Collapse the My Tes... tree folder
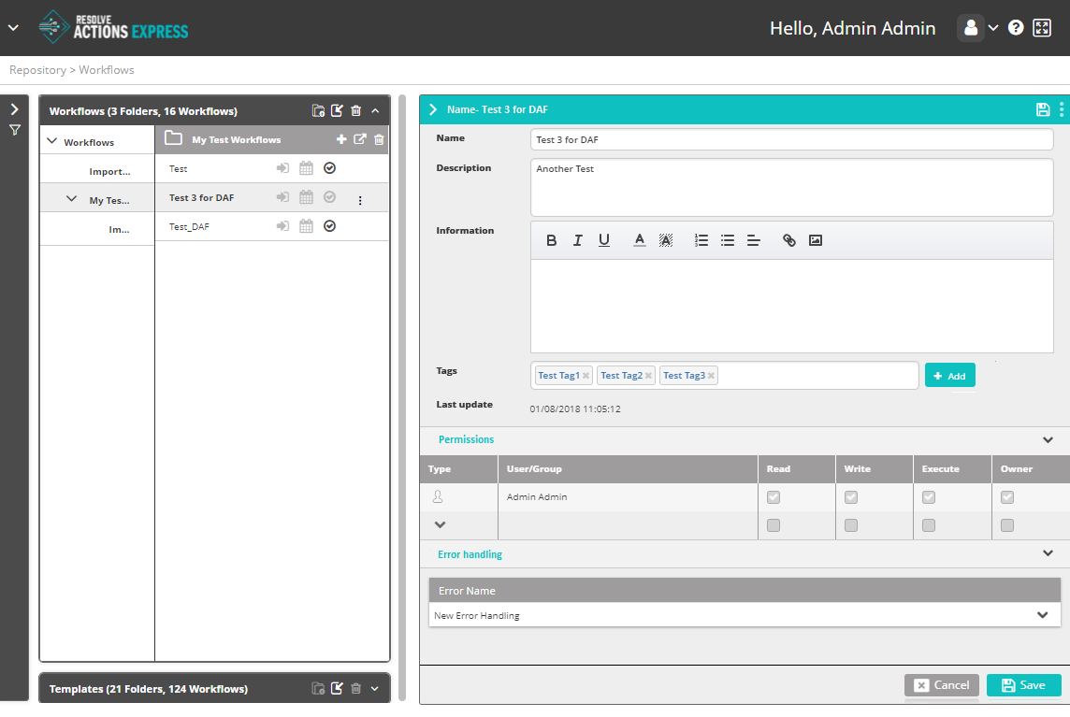Viewport: 1070px width, 717px height. coord(72,199)
